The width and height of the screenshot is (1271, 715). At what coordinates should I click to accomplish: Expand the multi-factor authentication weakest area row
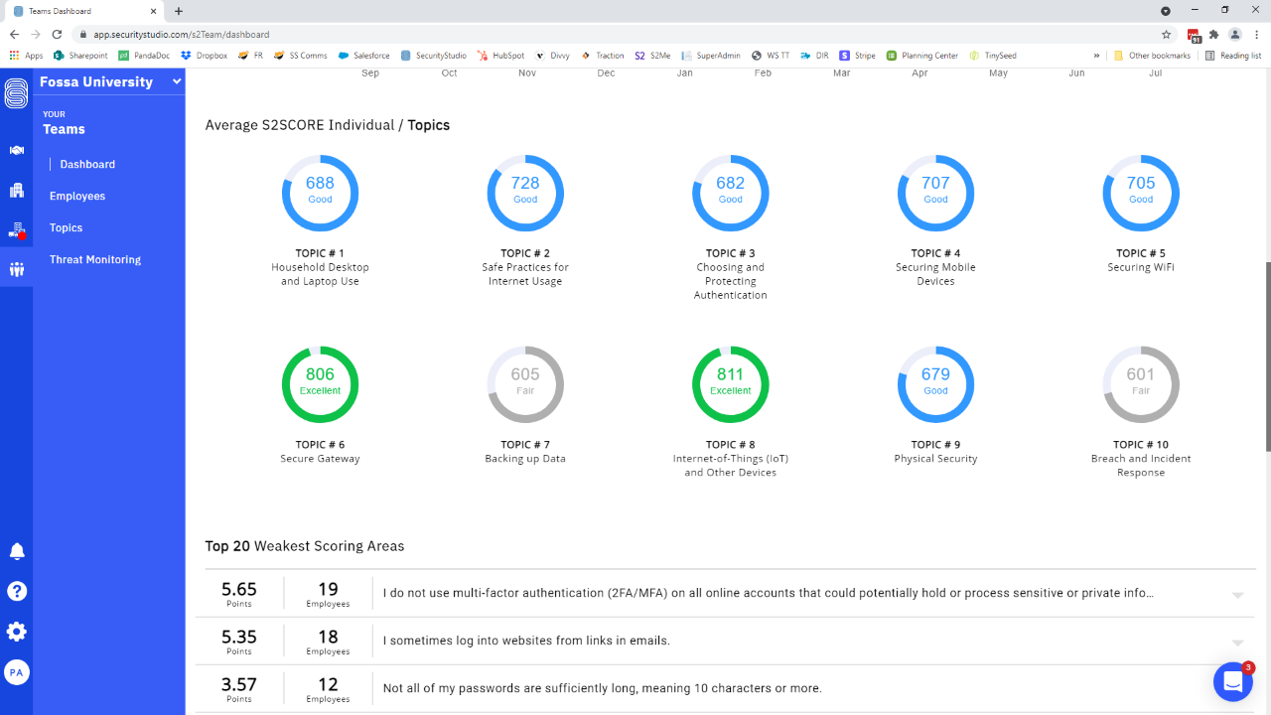tap(1235, 593)
